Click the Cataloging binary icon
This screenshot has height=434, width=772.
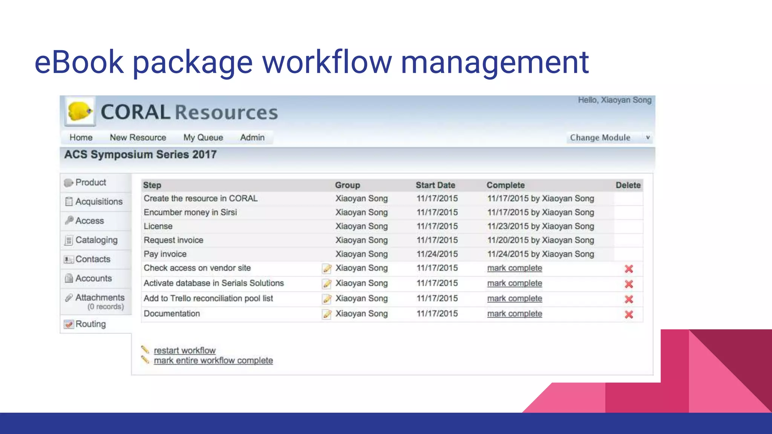point(69,240)
